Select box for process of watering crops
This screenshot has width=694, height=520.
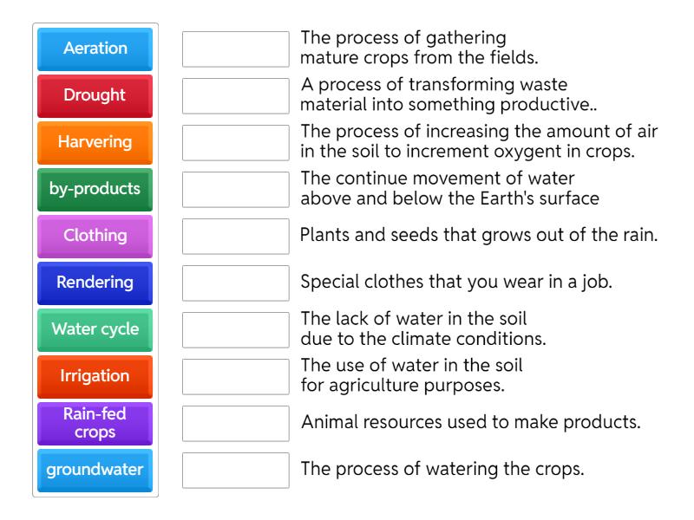pyautogui.click(x=236, y=471)
